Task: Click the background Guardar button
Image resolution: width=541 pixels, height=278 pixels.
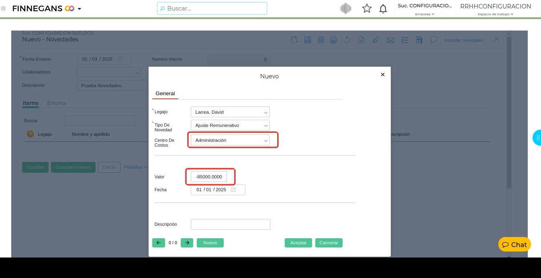Action: click(35, 167)
